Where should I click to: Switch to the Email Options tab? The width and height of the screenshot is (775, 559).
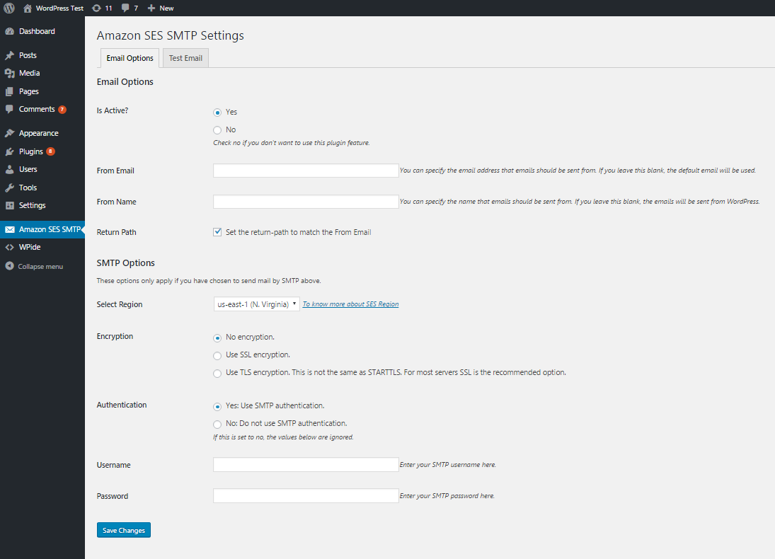130,58
